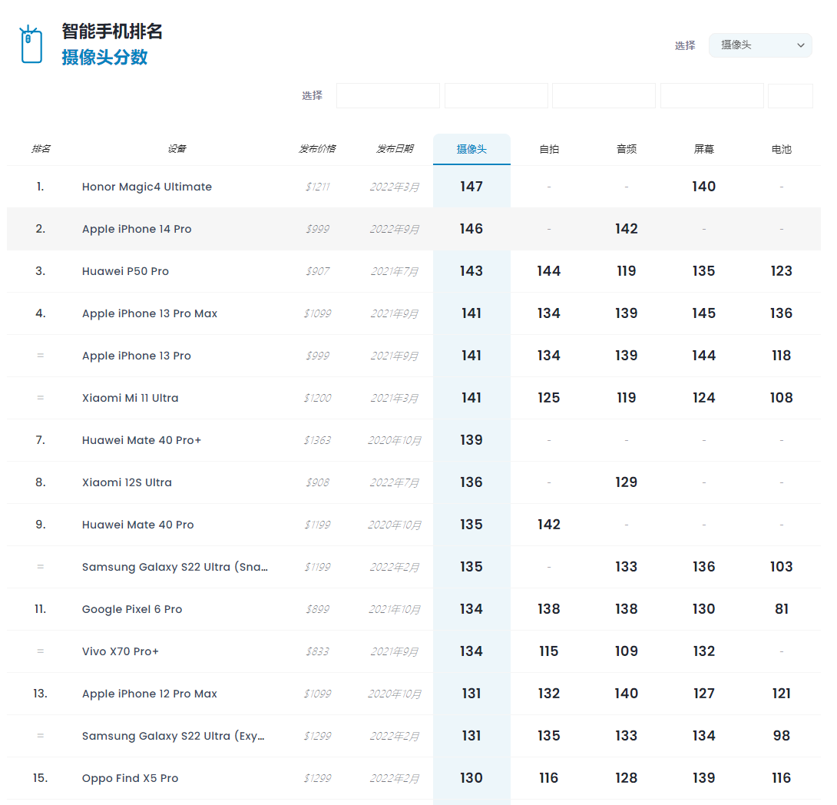837x805 pixels.
Task: Click the second empty filter box
Action: [x=496, y=95]
